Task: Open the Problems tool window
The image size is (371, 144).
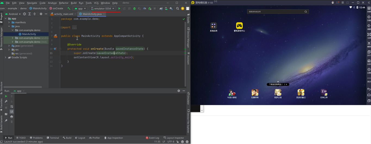Action: (36, 138)
